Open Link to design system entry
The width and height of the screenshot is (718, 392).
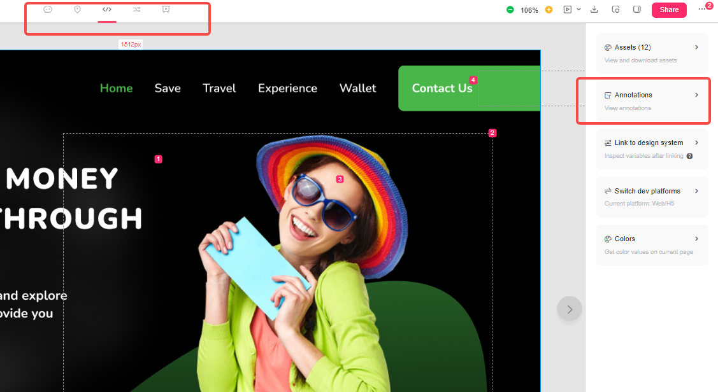[x=652, y=149]
